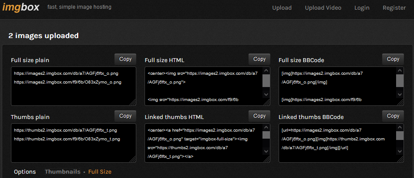Copy the Linked thumbs BBCode

[x=393, y=116]
